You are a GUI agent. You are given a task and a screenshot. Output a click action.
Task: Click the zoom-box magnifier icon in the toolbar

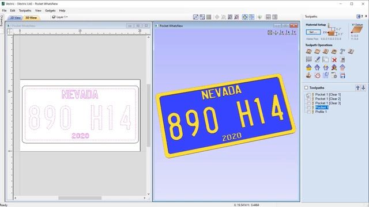[230, 17]
